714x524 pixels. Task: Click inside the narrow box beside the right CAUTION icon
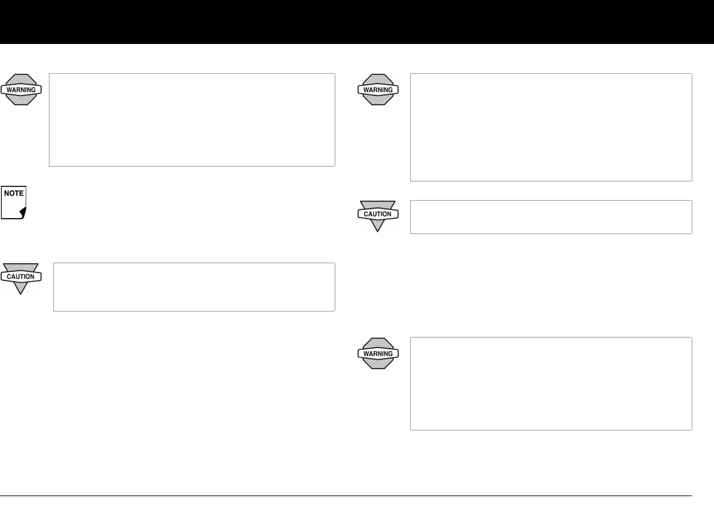(x=550, y=217)
